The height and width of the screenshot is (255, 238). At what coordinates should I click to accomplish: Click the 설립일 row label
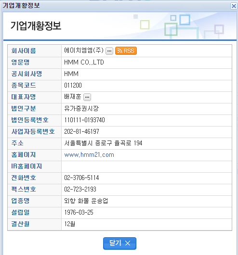20,212
